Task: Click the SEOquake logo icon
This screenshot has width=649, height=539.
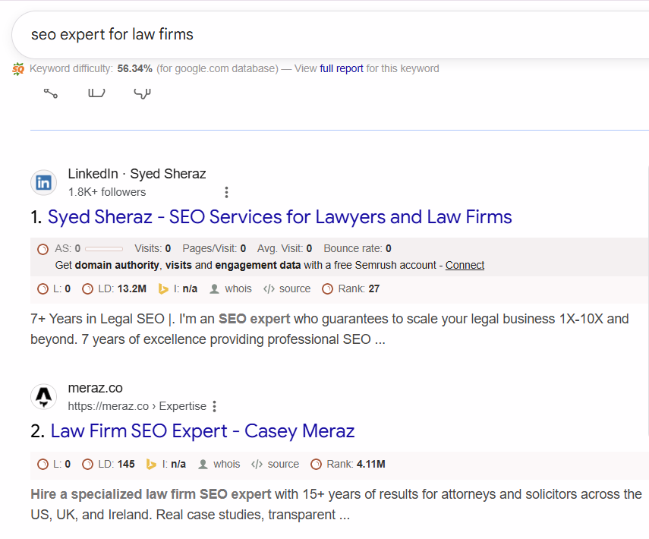Action: point(18,69)
